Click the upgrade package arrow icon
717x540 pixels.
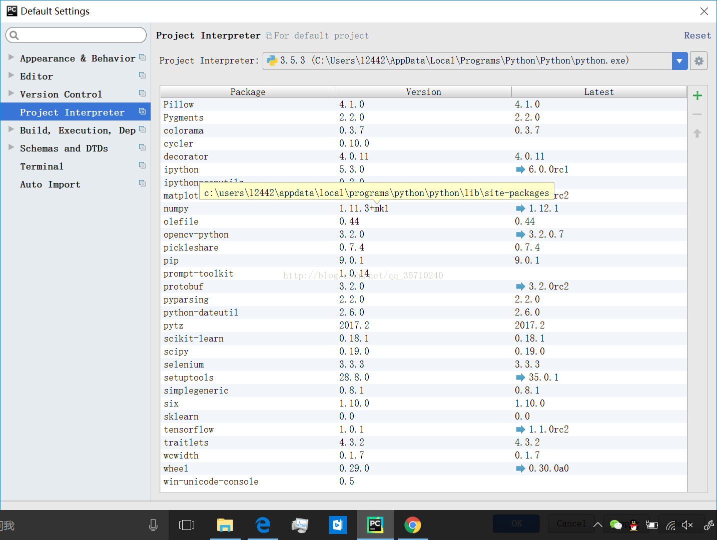697,133
